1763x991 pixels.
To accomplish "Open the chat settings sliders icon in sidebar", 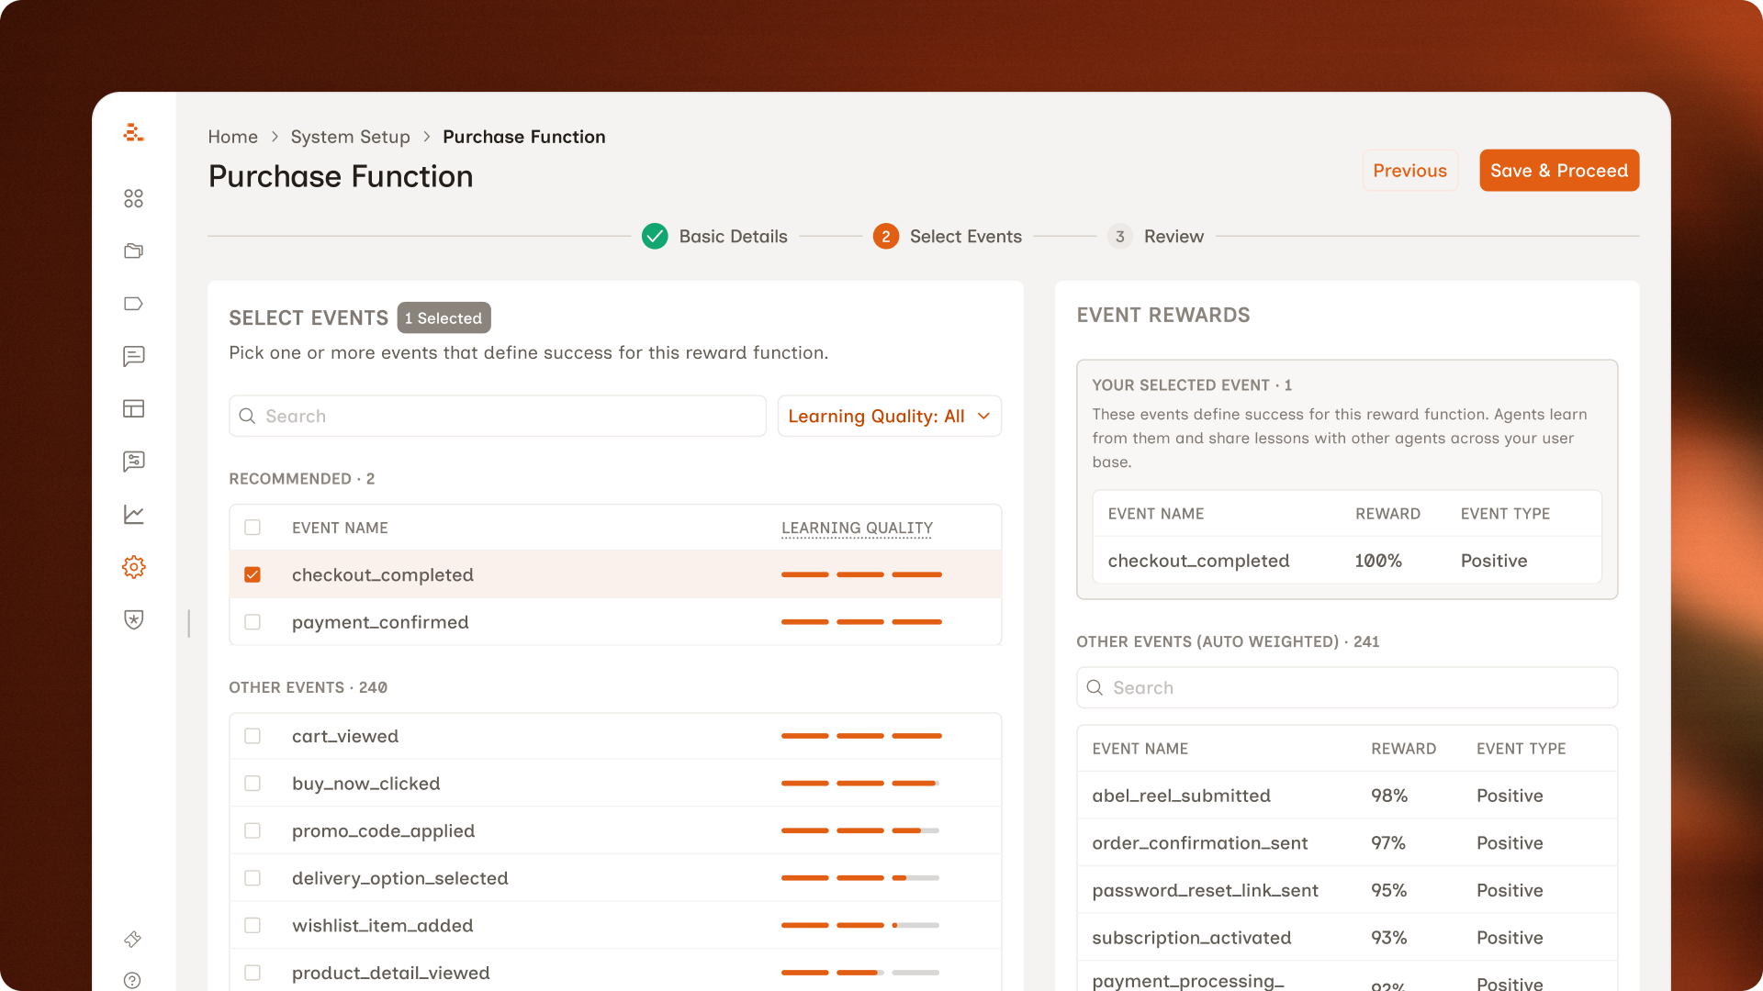I will [134, 462].
